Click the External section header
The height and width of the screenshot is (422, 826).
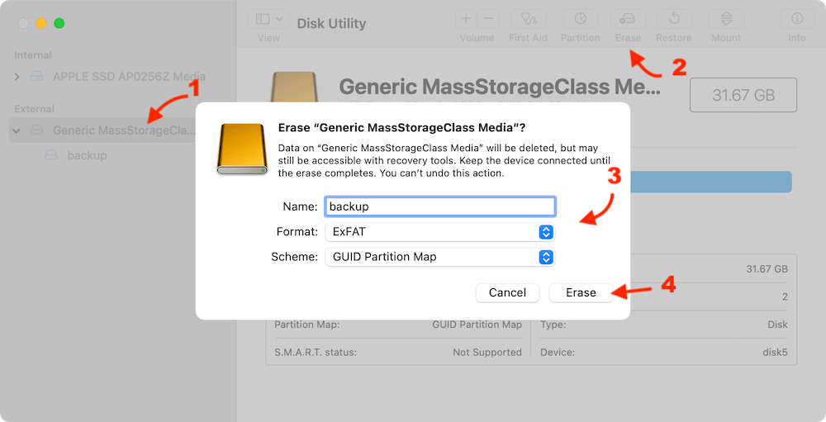pyautogui.click(x=34, y=109)
